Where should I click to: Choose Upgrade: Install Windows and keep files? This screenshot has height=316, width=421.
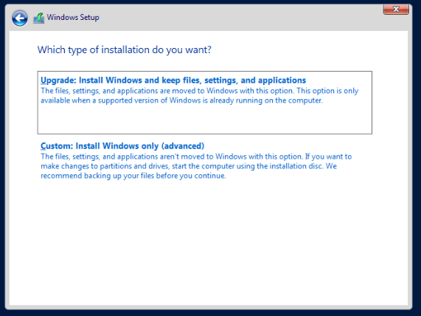[x=204, y=103]
